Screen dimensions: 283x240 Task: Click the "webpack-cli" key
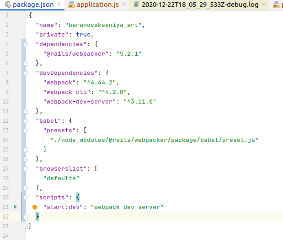(67, 92)
